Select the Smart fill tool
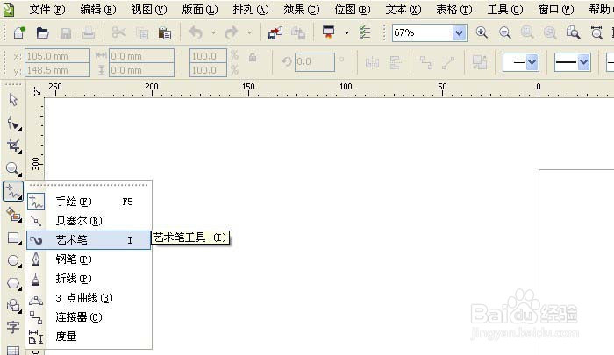This screenshot has width=614, height=355. click(14, 215)
